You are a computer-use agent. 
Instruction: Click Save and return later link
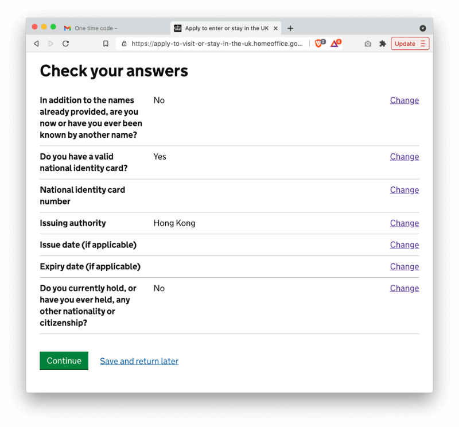(x=139, y=361)
